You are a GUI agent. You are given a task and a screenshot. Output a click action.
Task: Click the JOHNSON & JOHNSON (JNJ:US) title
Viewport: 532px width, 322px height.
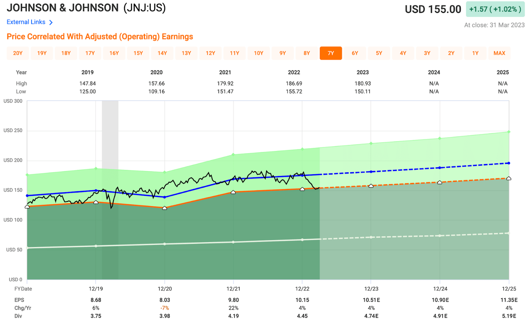click(x=86, y=8)
